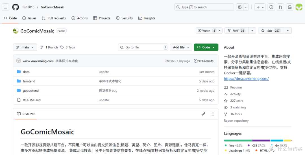Click the blue Go segment in language bar
This screenshot has height=155, width=305.
point(277,140)
